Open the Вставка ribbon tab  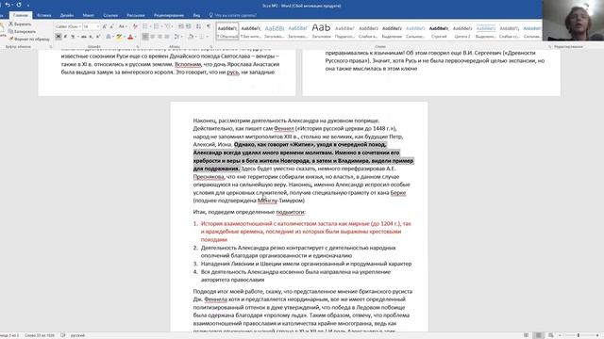click(44, 15)
